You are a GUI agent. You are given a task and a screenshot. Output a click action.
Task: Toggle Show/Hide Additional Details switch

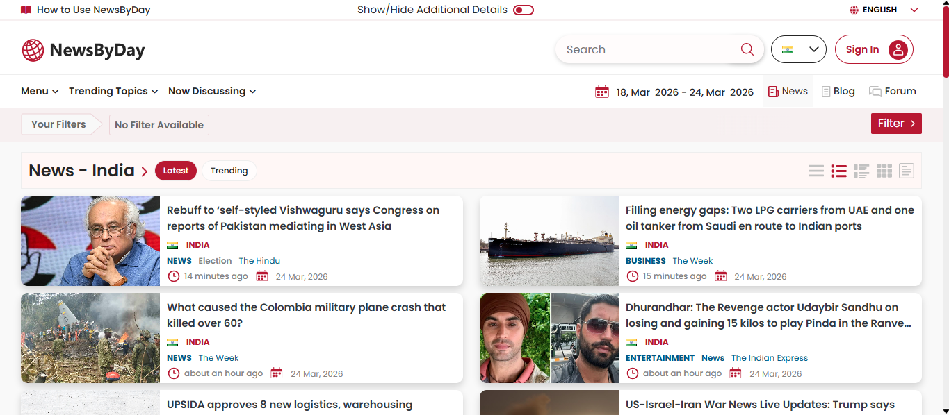523,10
